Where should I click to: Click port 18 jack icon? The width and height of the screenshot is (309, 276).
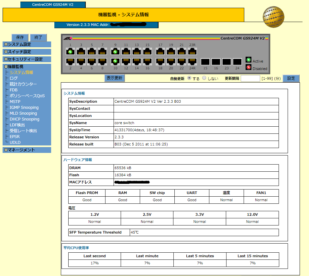160,62
